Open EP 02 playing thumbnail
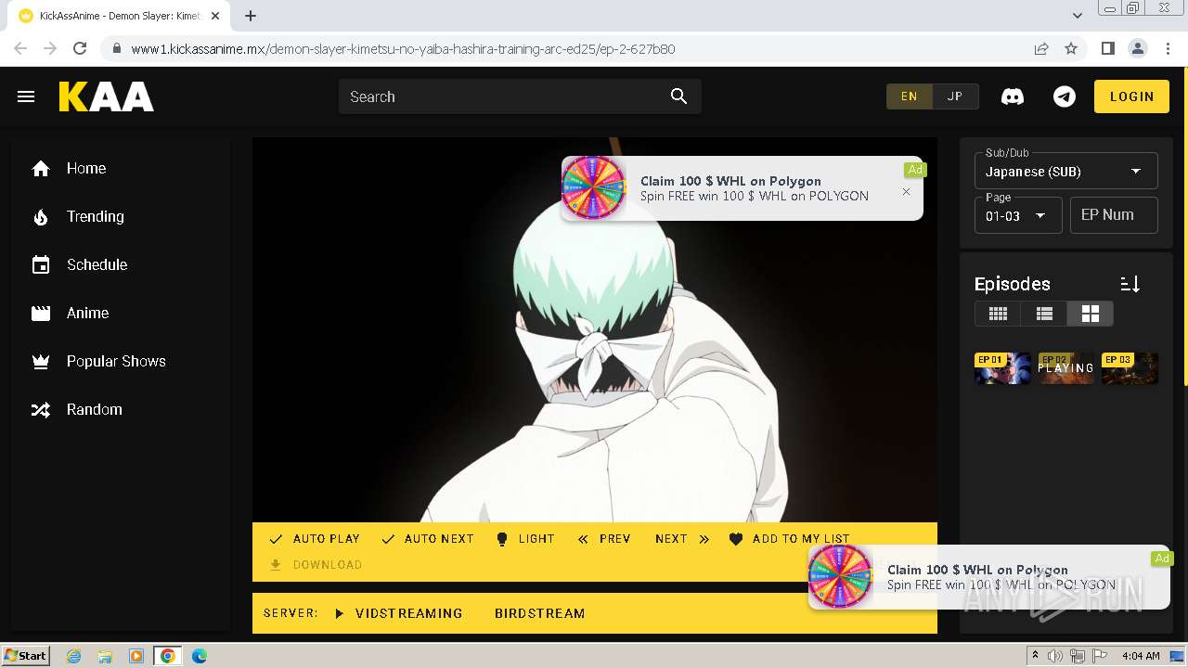The image size is (1188, 668). click(1065, 368)
